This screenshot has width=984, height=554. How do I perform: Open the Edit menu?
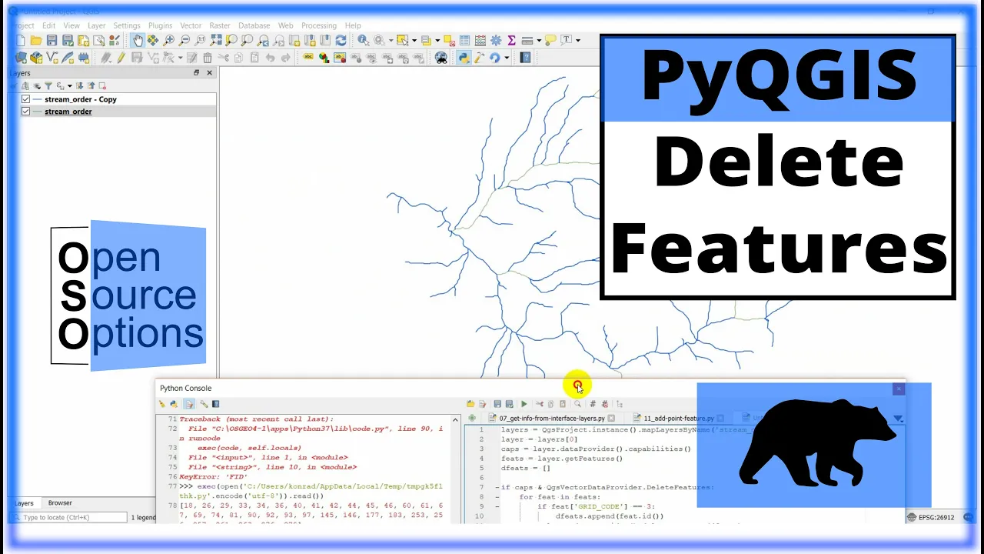[48, 25]
